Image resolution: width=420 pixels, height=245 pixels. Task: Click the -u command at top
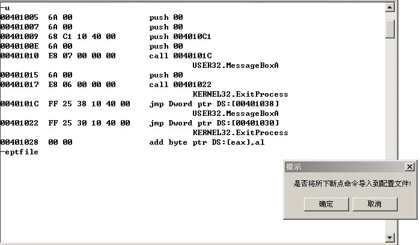pos(5,8)
